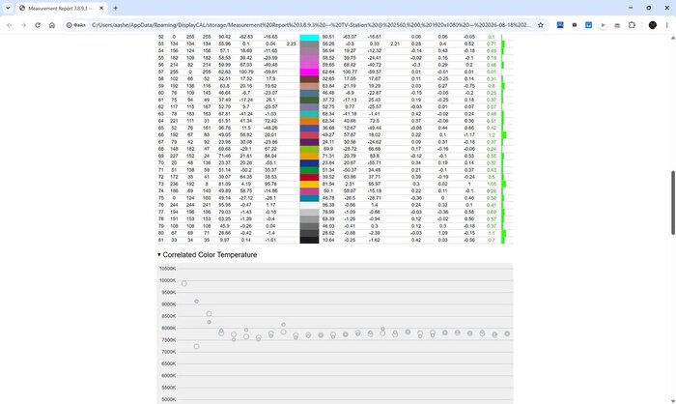676x404 pixels.
Task: Go to the browser home page
Action: pyautogui.click(x=52, y=25)
